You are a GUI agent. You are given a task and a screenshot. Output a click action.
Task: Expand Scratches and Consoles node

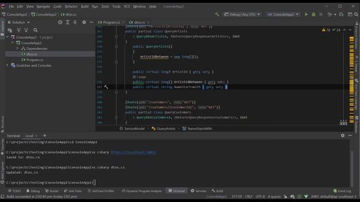pyautogui.click(x=7, y=65)
